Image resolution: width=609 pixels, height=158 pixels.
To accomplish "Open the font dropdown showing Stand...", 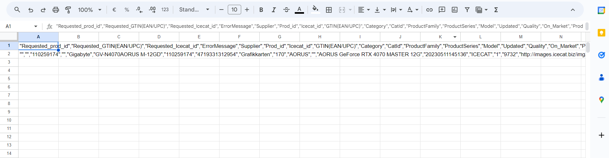I will 194,10.
